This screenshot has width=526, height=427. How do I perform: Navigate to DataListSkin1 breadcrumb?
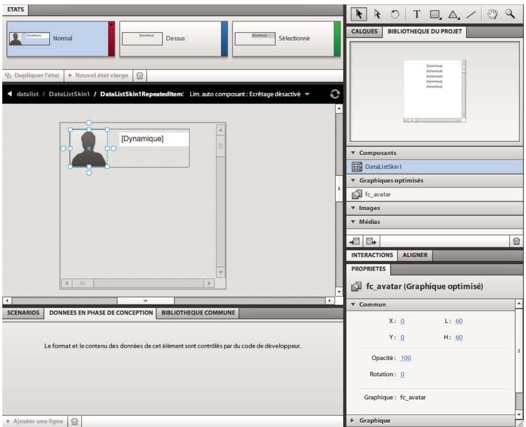pyautogui.click(x=69, y=94)
